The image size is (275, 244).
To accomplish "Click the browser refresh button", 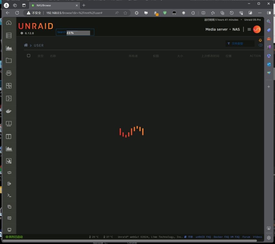I will 17,13.
